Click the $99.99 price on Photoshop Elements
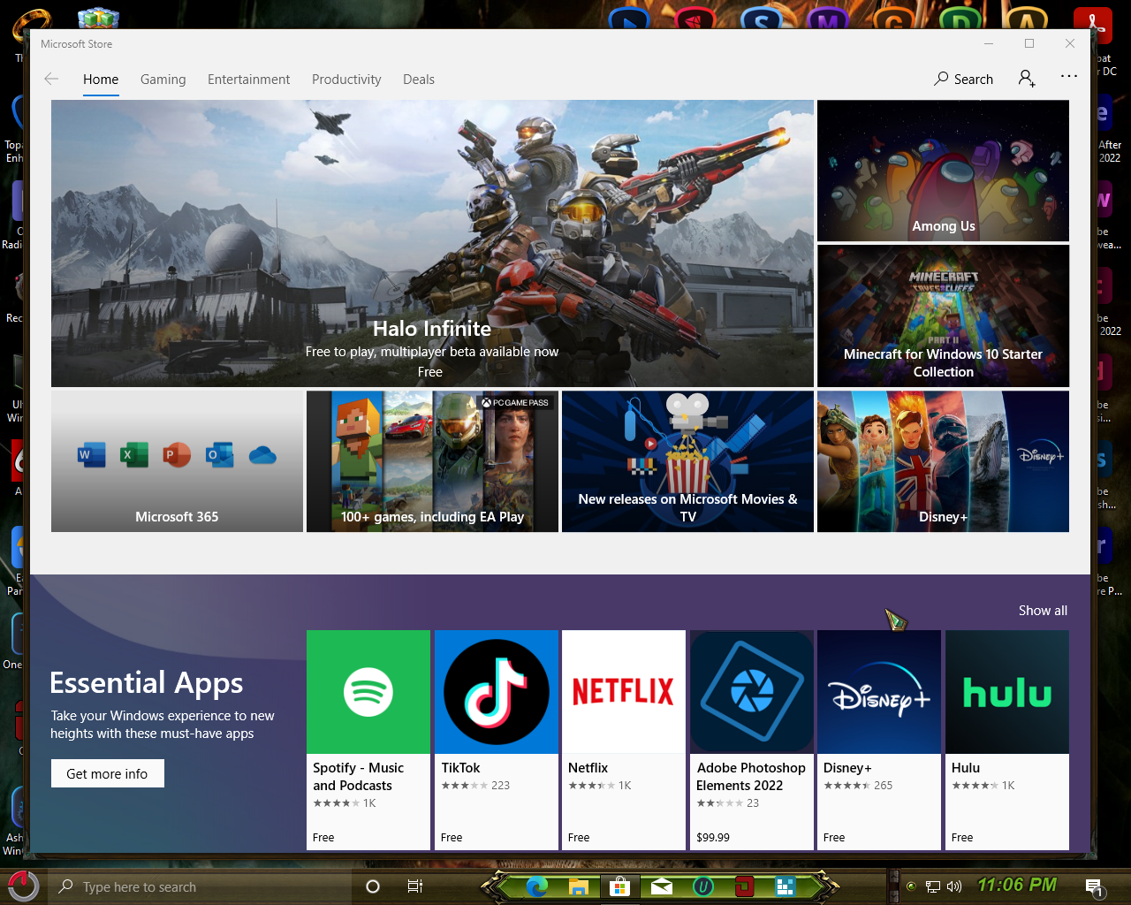 (713, 837)
